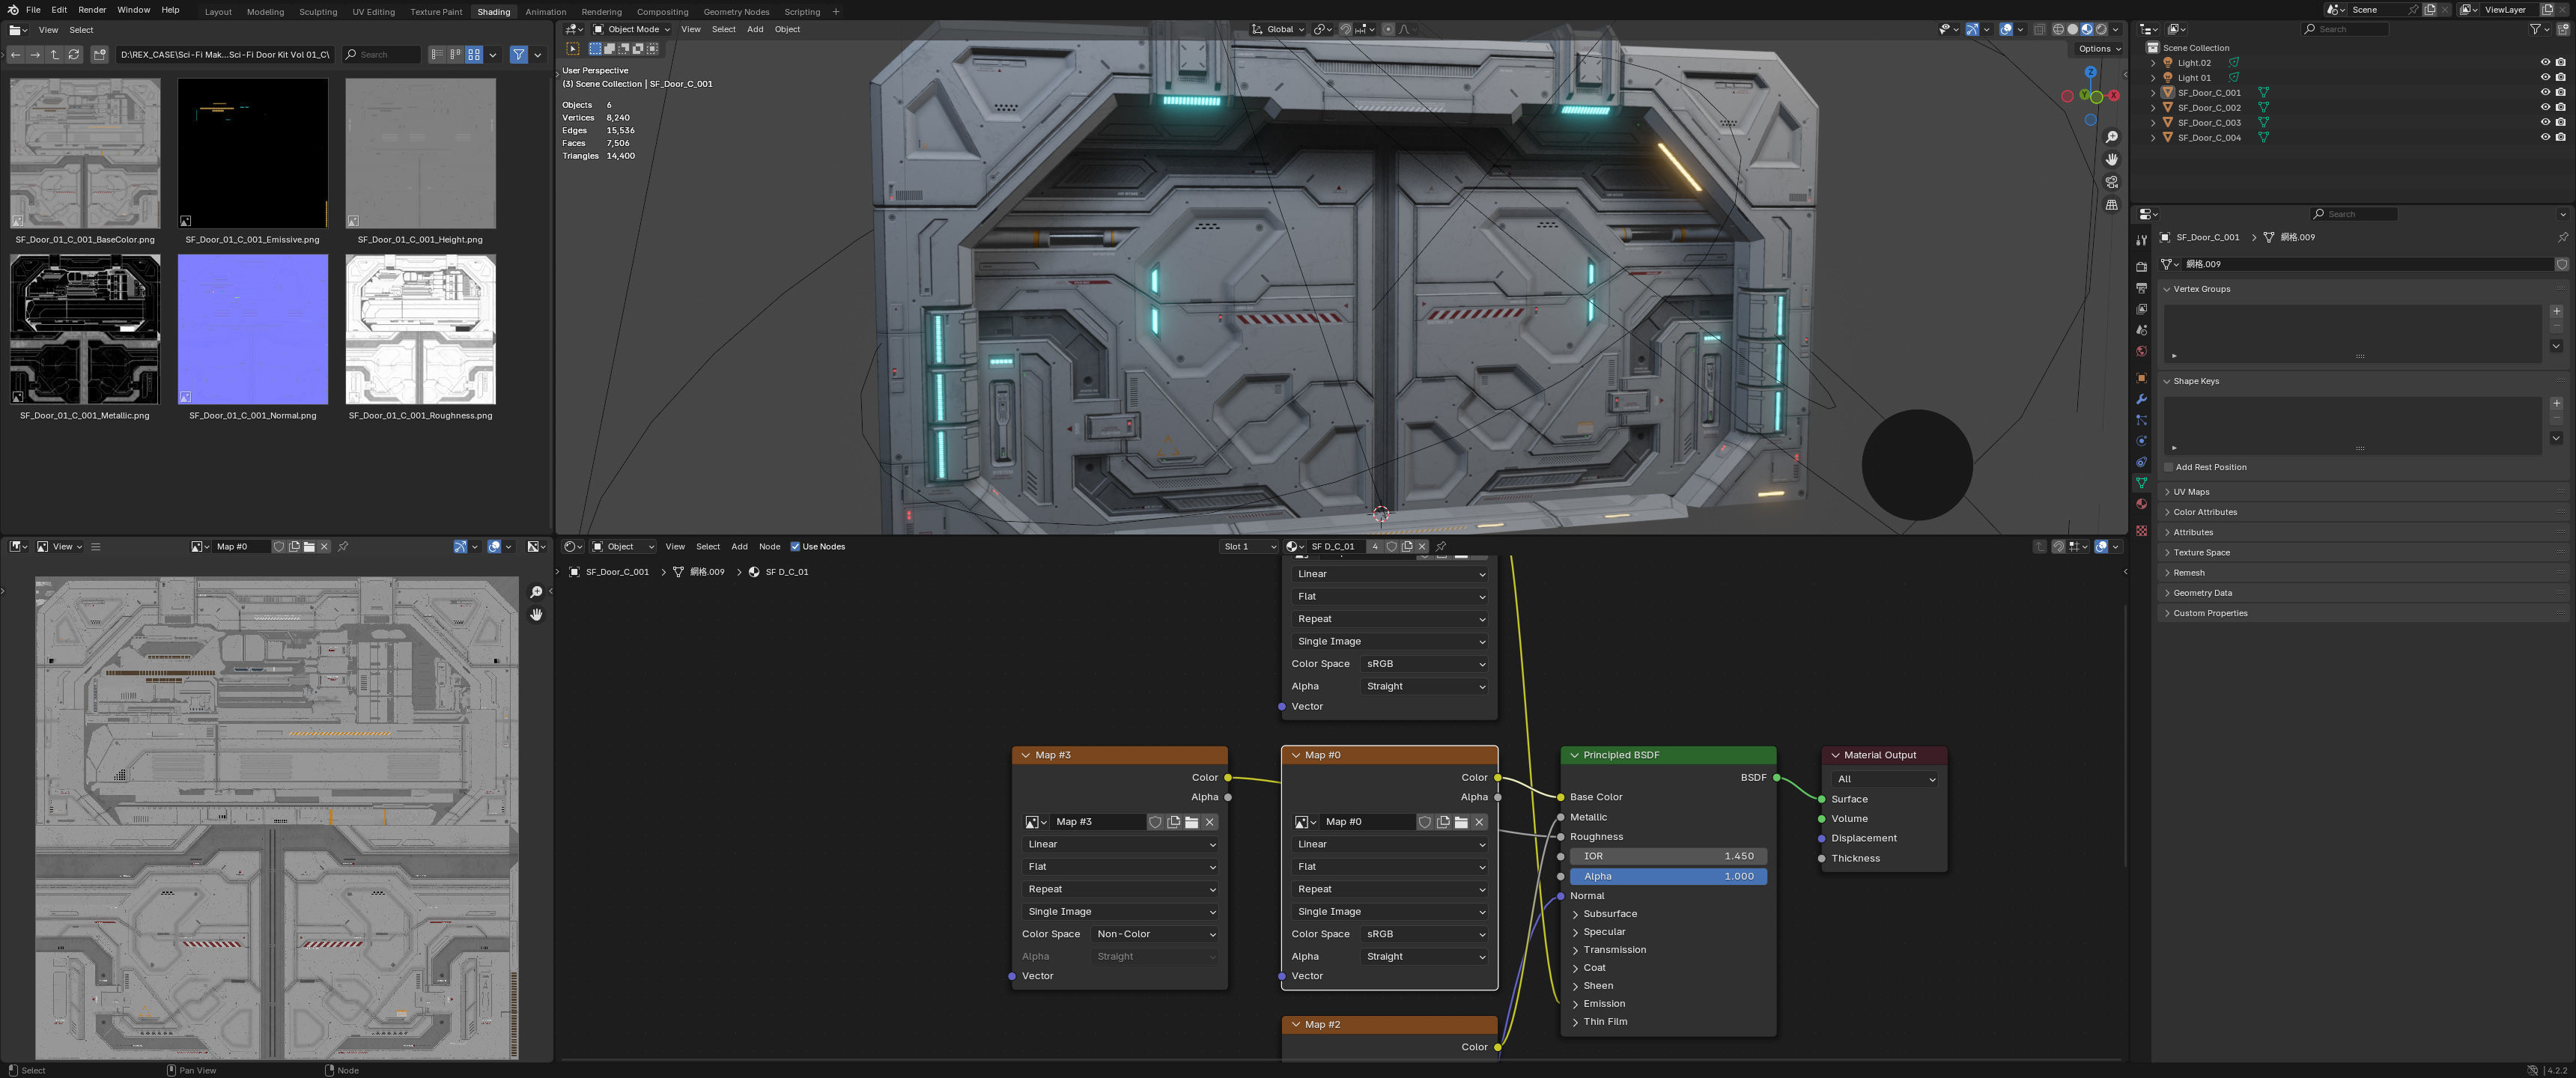Open the Object properties tab icon
The width and height of the screenshot is (2576, 1078).
tap(2141, 378)
